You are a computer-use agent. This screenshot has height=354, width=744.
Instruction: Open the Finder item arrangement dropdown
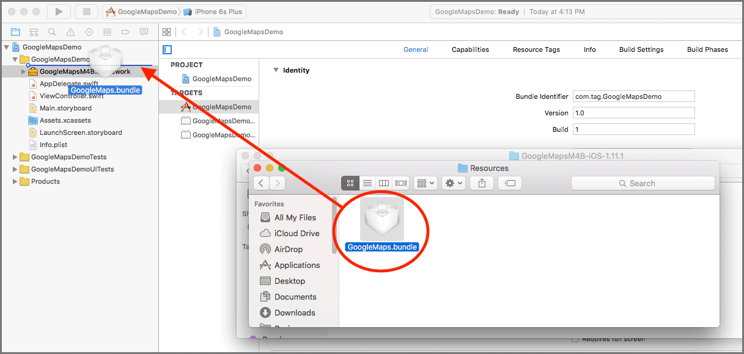[425, 183]
